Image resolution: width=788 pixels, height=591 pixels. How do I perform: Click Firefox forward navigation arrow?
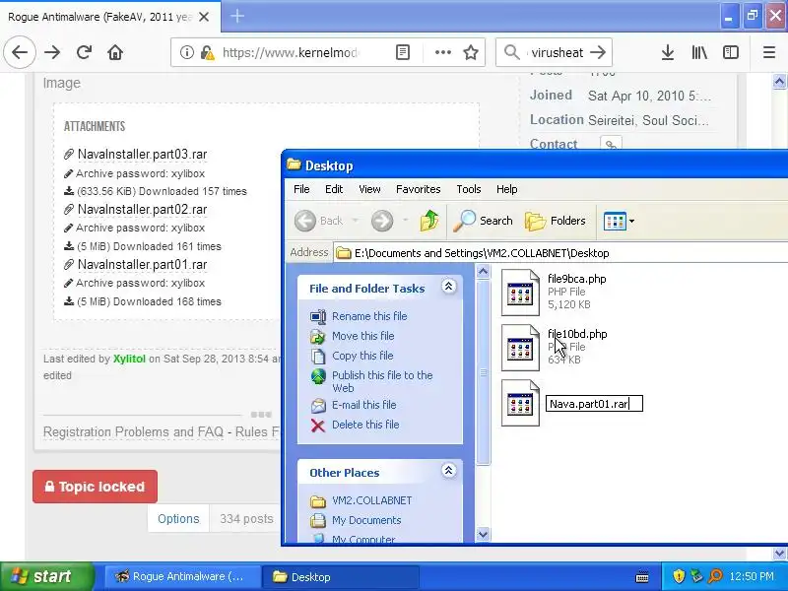pyautogui.click(x=52, y=52)
